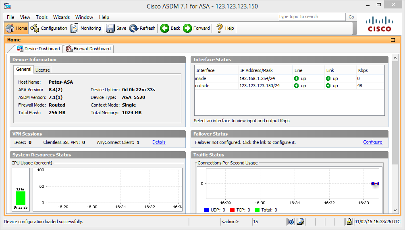Focus the 'Type topic to search' field

(312, 17)
